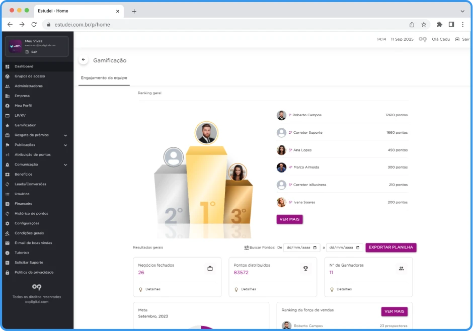Expand the Resgate de prêmios submenu
This screenshot has height=331, width=473.
click(x=65, y=135)
